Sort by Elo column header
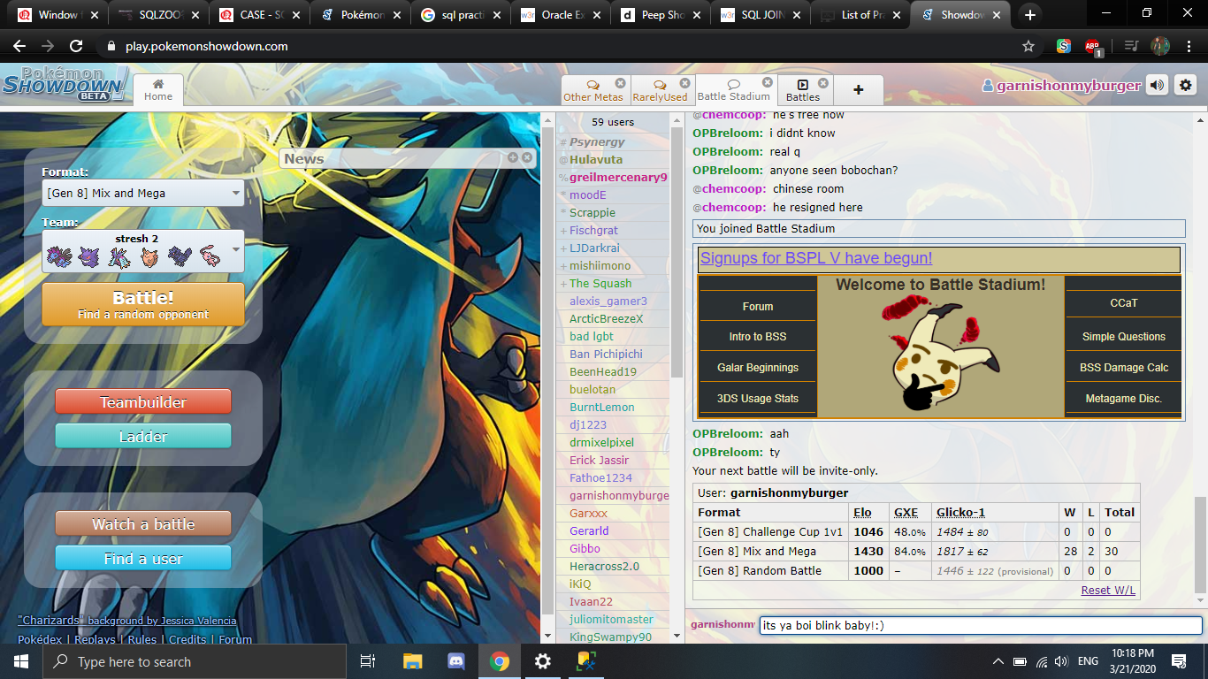 [x=862, y=512]
